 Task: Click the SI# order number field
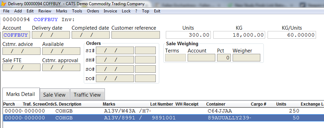pyautogui.click(x=145, y=50)
